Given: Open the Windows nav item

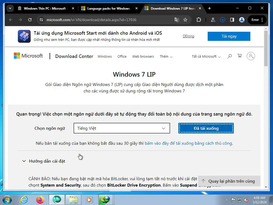Looking at the screenshot, I should click(x=105, y=57).
